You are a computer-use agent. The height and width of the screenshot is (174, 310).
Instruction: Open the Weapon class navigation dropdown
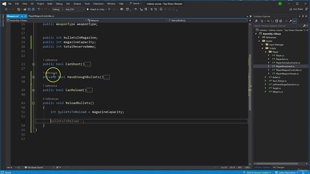coord(127,20)
